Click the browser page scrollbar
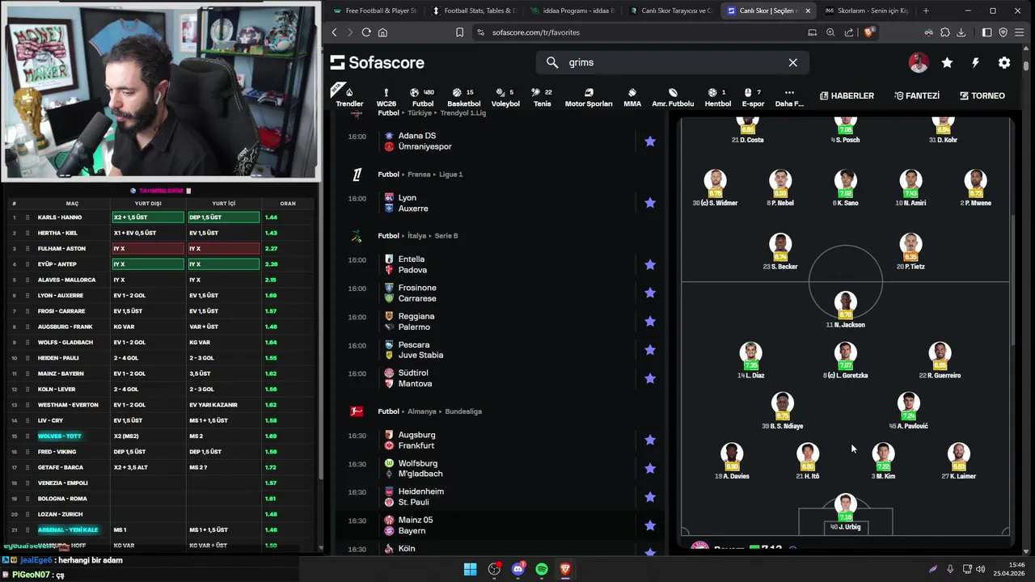 pyautogui.click(x=1026, y=66)
